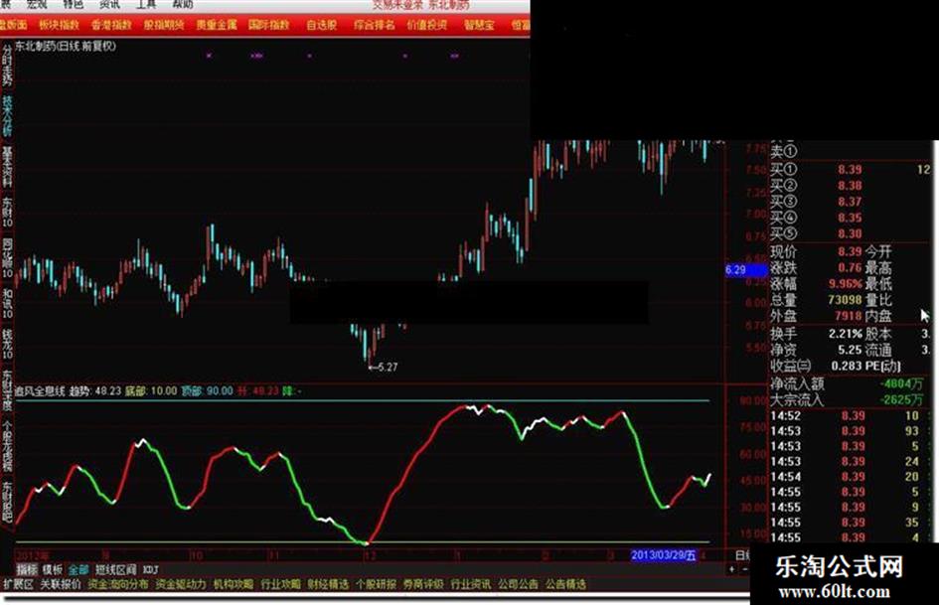The height and width of the screenshot is (605, 939).
Task: Select the 指标 tab below chart
Action: [x=27, y=569]
